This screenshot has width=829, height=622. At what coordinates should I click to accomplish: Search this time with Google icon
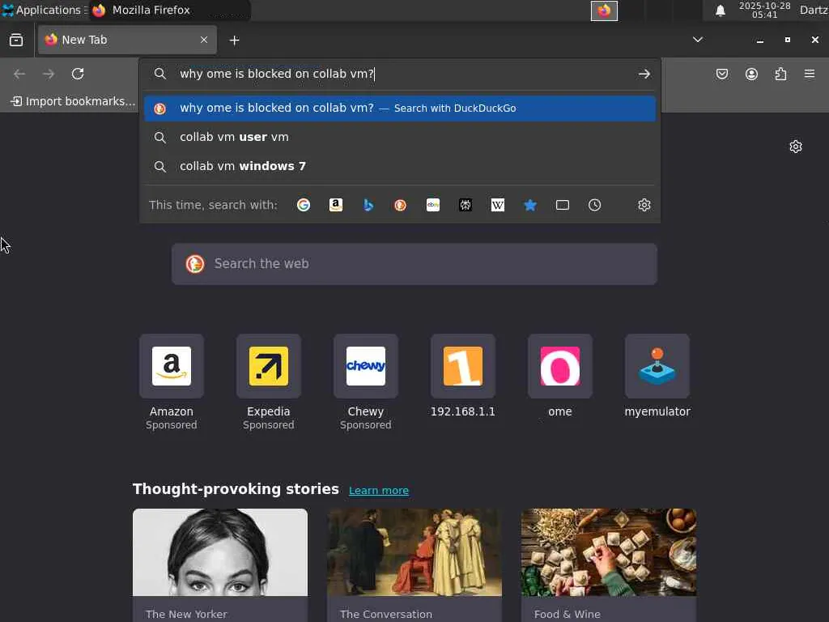(x=304, y=205)
